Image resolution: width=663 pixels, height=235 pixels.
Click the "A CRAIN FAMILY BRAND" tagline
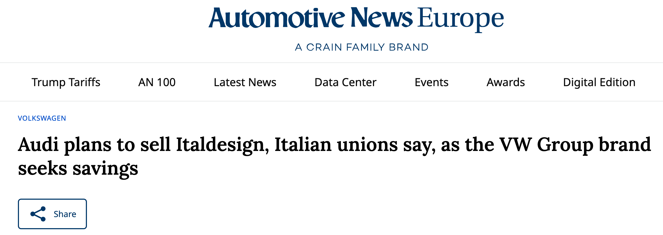pyautogui.click(x=361, y=47)
